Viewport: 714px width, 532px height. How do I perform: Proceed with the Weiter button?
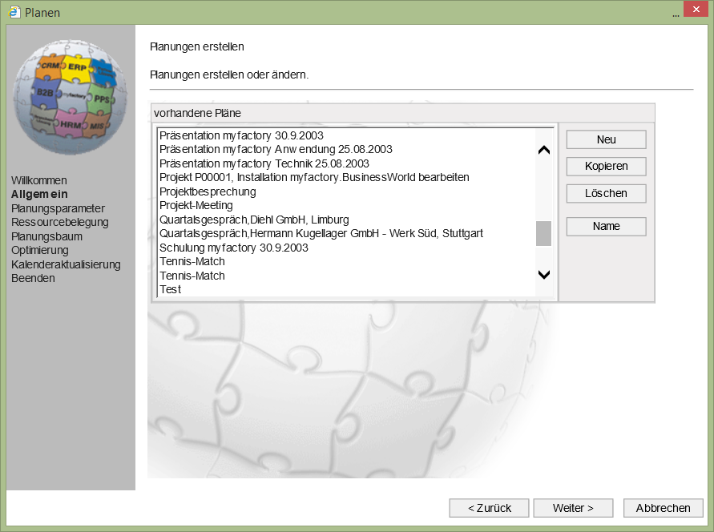(x=573, y=508)
